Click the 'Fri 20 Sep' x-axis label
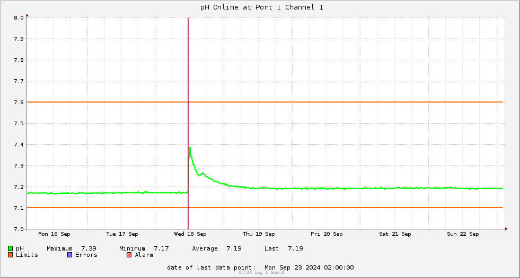 pyautogui.click(x=327, y=234)
